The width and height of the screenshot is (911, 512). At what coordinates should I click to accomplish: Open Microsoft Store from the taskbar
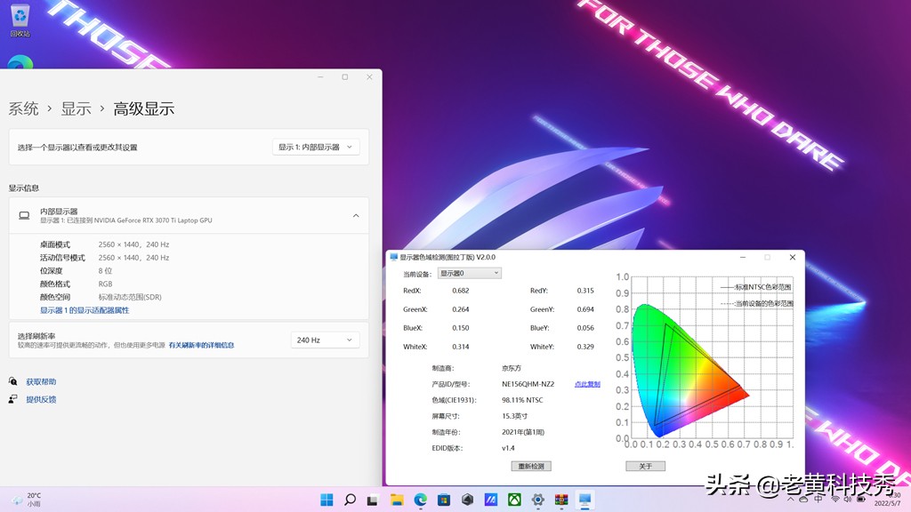pyautogui.click(x=444, y=500)
